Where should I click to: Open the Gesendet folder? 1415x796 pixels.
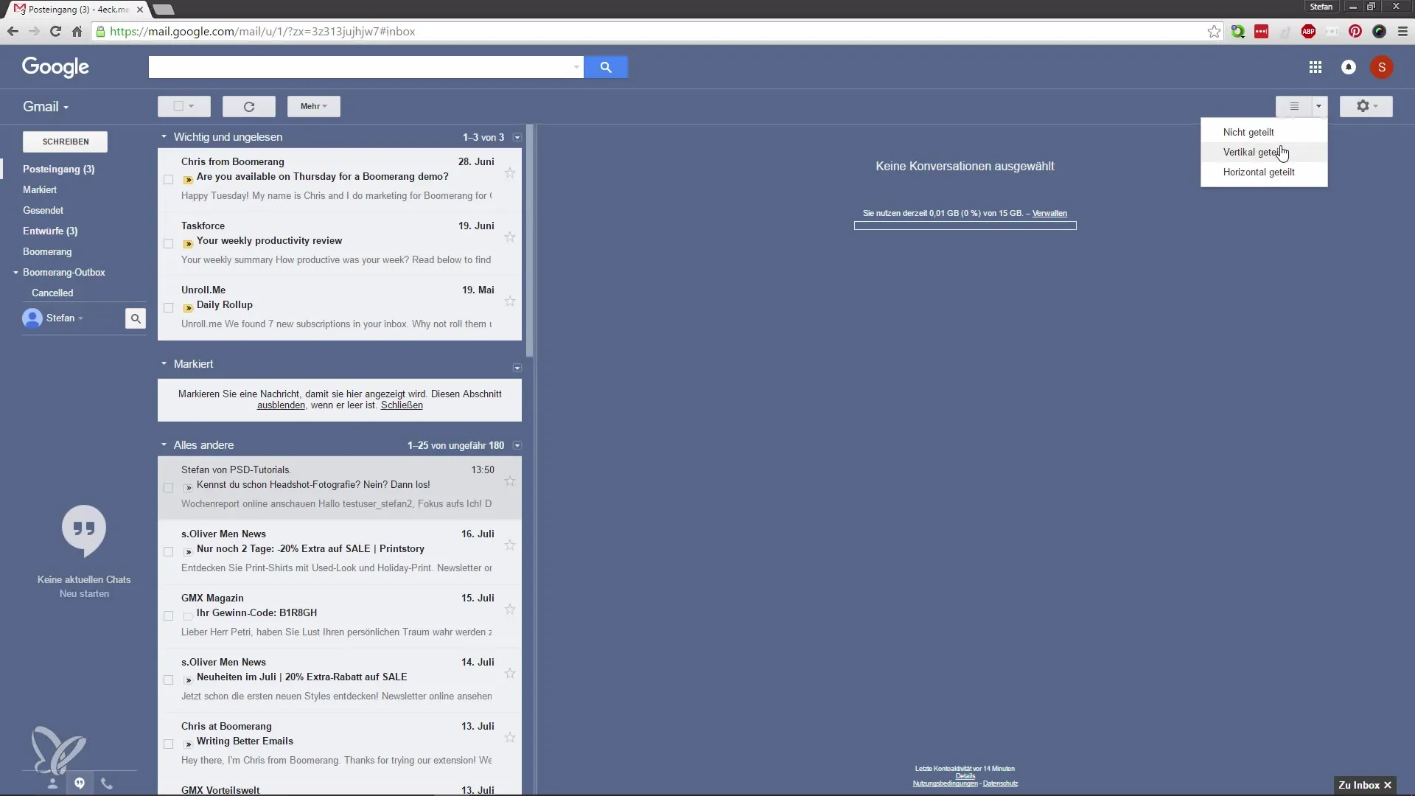click(x=43, y=211)
